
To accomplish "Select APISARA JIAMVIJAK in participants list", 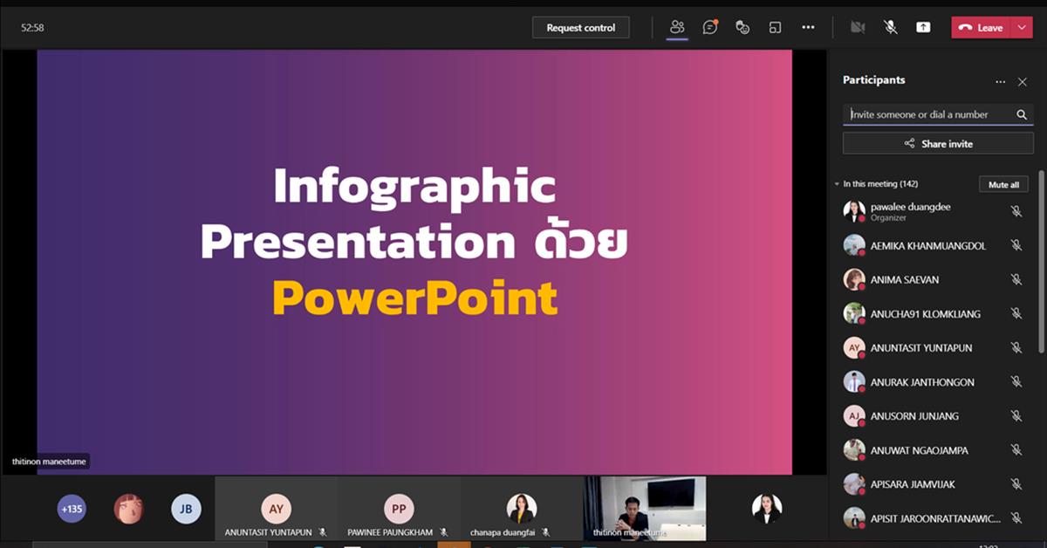I will 934,484.
